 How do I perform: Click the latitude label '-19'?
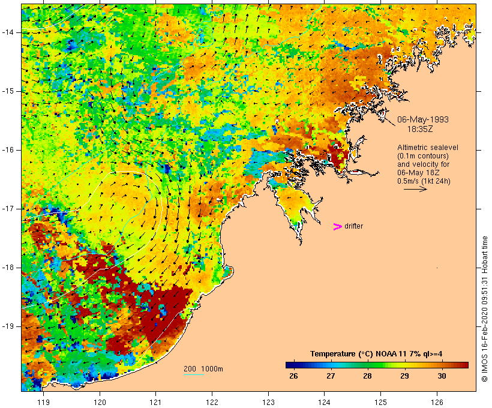[x=8, y=326]
